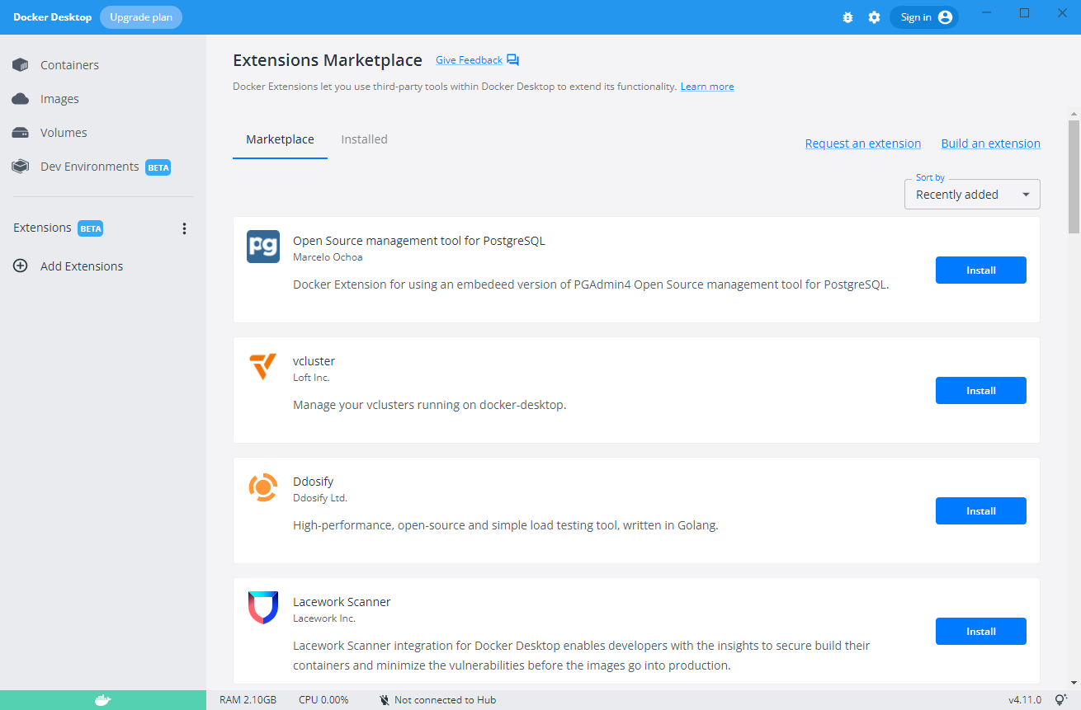
Task: Click the not-connected plug icon
Action: [385, 700]
